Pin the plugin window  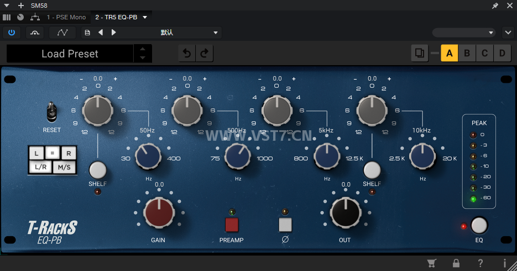coord(495,6)
